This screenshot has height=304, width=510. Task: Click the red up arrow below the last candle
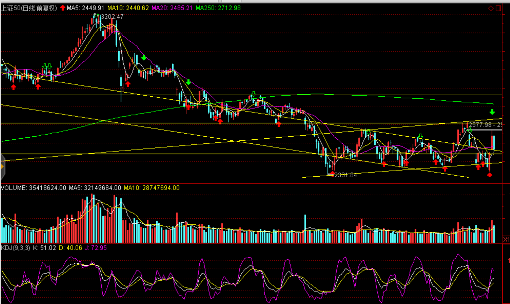pos(489,175)
